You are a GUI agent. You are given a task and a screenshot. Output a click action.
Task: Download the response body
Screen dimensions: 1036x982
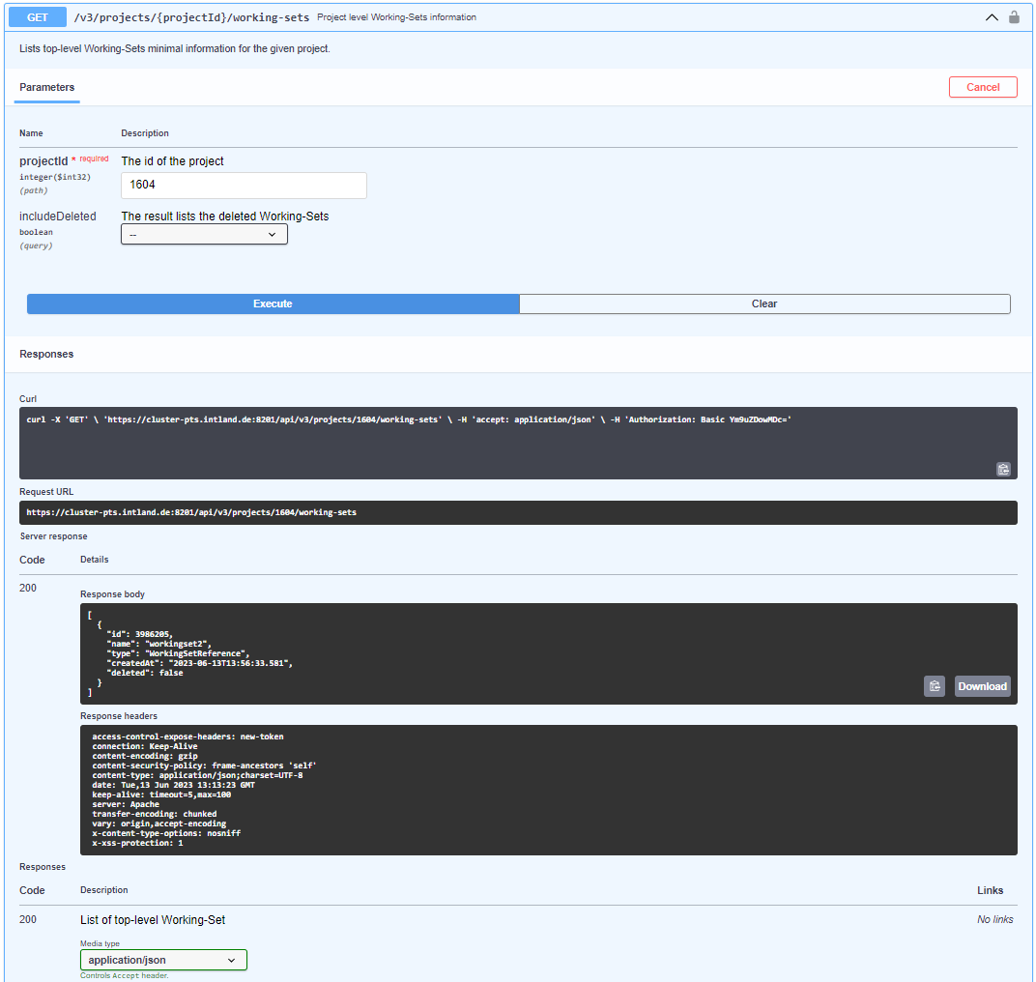982,686
